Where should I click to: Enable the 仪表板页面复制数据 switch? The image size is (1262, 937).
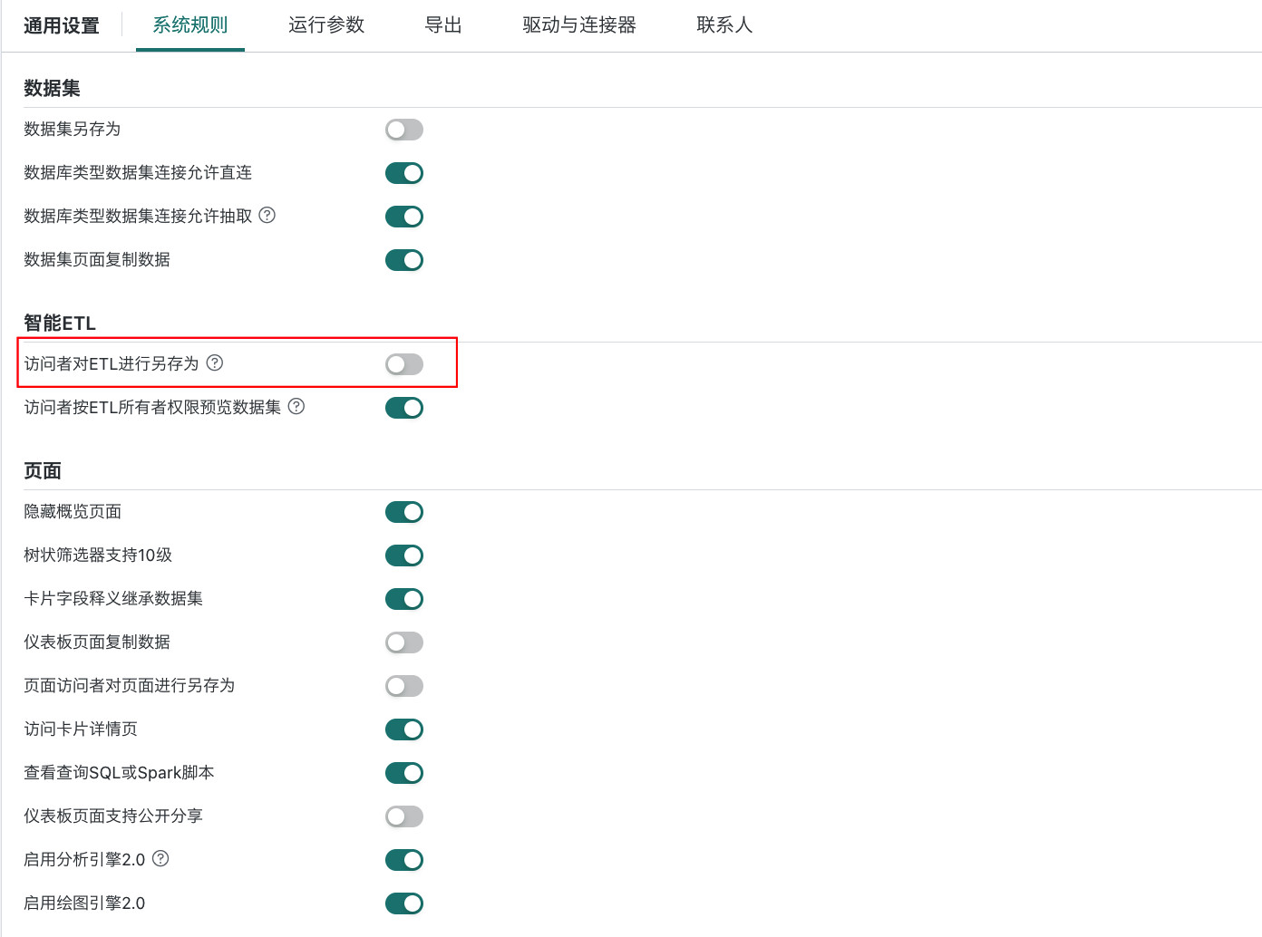[404, 642]
